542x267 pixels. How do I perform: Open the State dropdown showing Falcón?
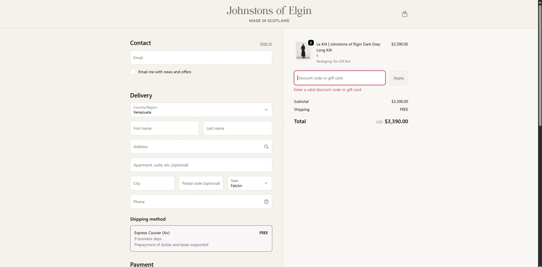(250, 183)
